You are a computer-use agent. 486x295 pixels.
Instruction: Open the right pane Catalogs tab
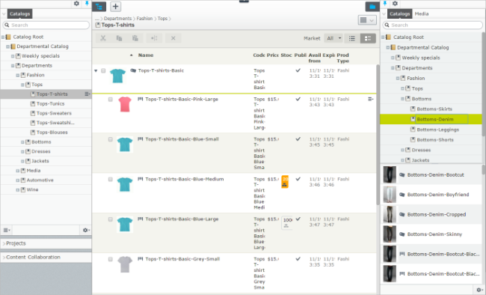[399, 13]
